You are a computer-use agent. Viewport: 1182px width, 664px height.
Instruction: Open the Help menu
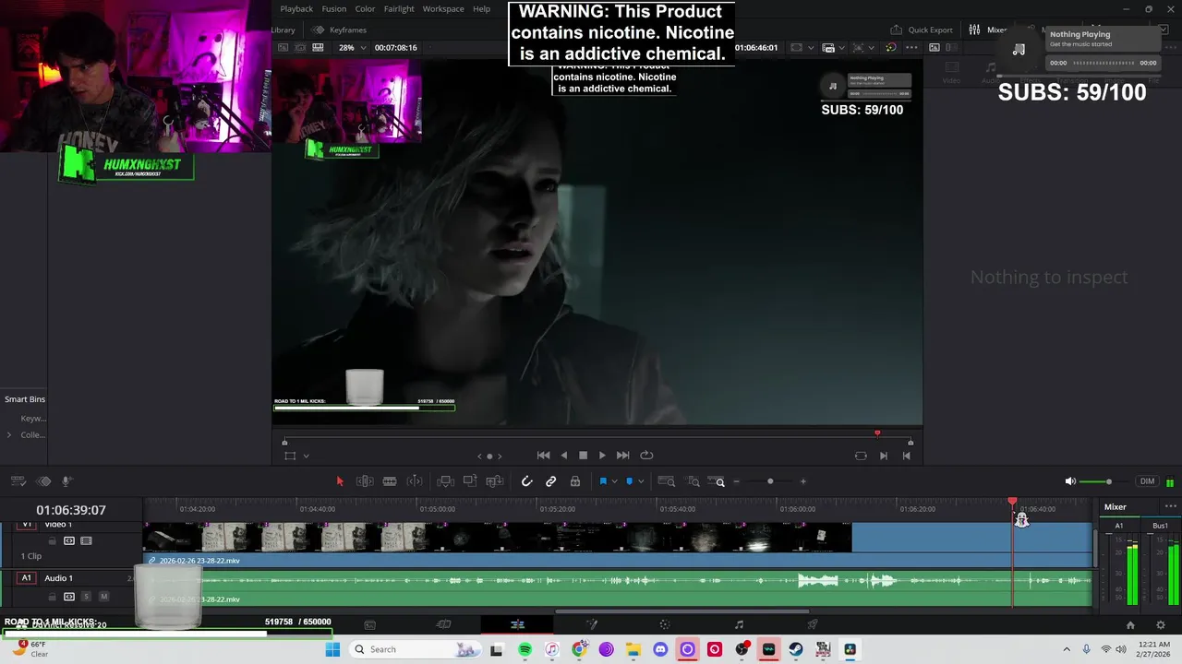481,9
